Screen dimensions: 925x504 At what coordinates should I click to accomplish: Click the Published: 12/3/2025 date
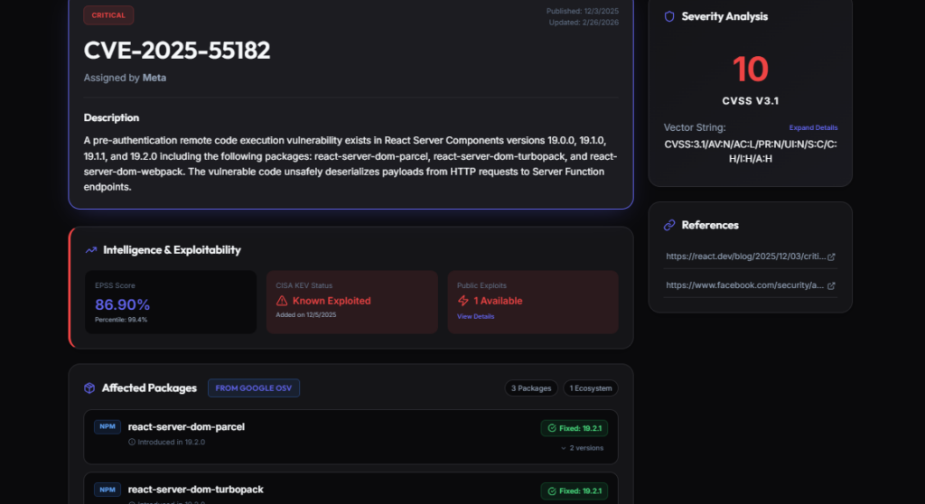click(x=583, y=11)
